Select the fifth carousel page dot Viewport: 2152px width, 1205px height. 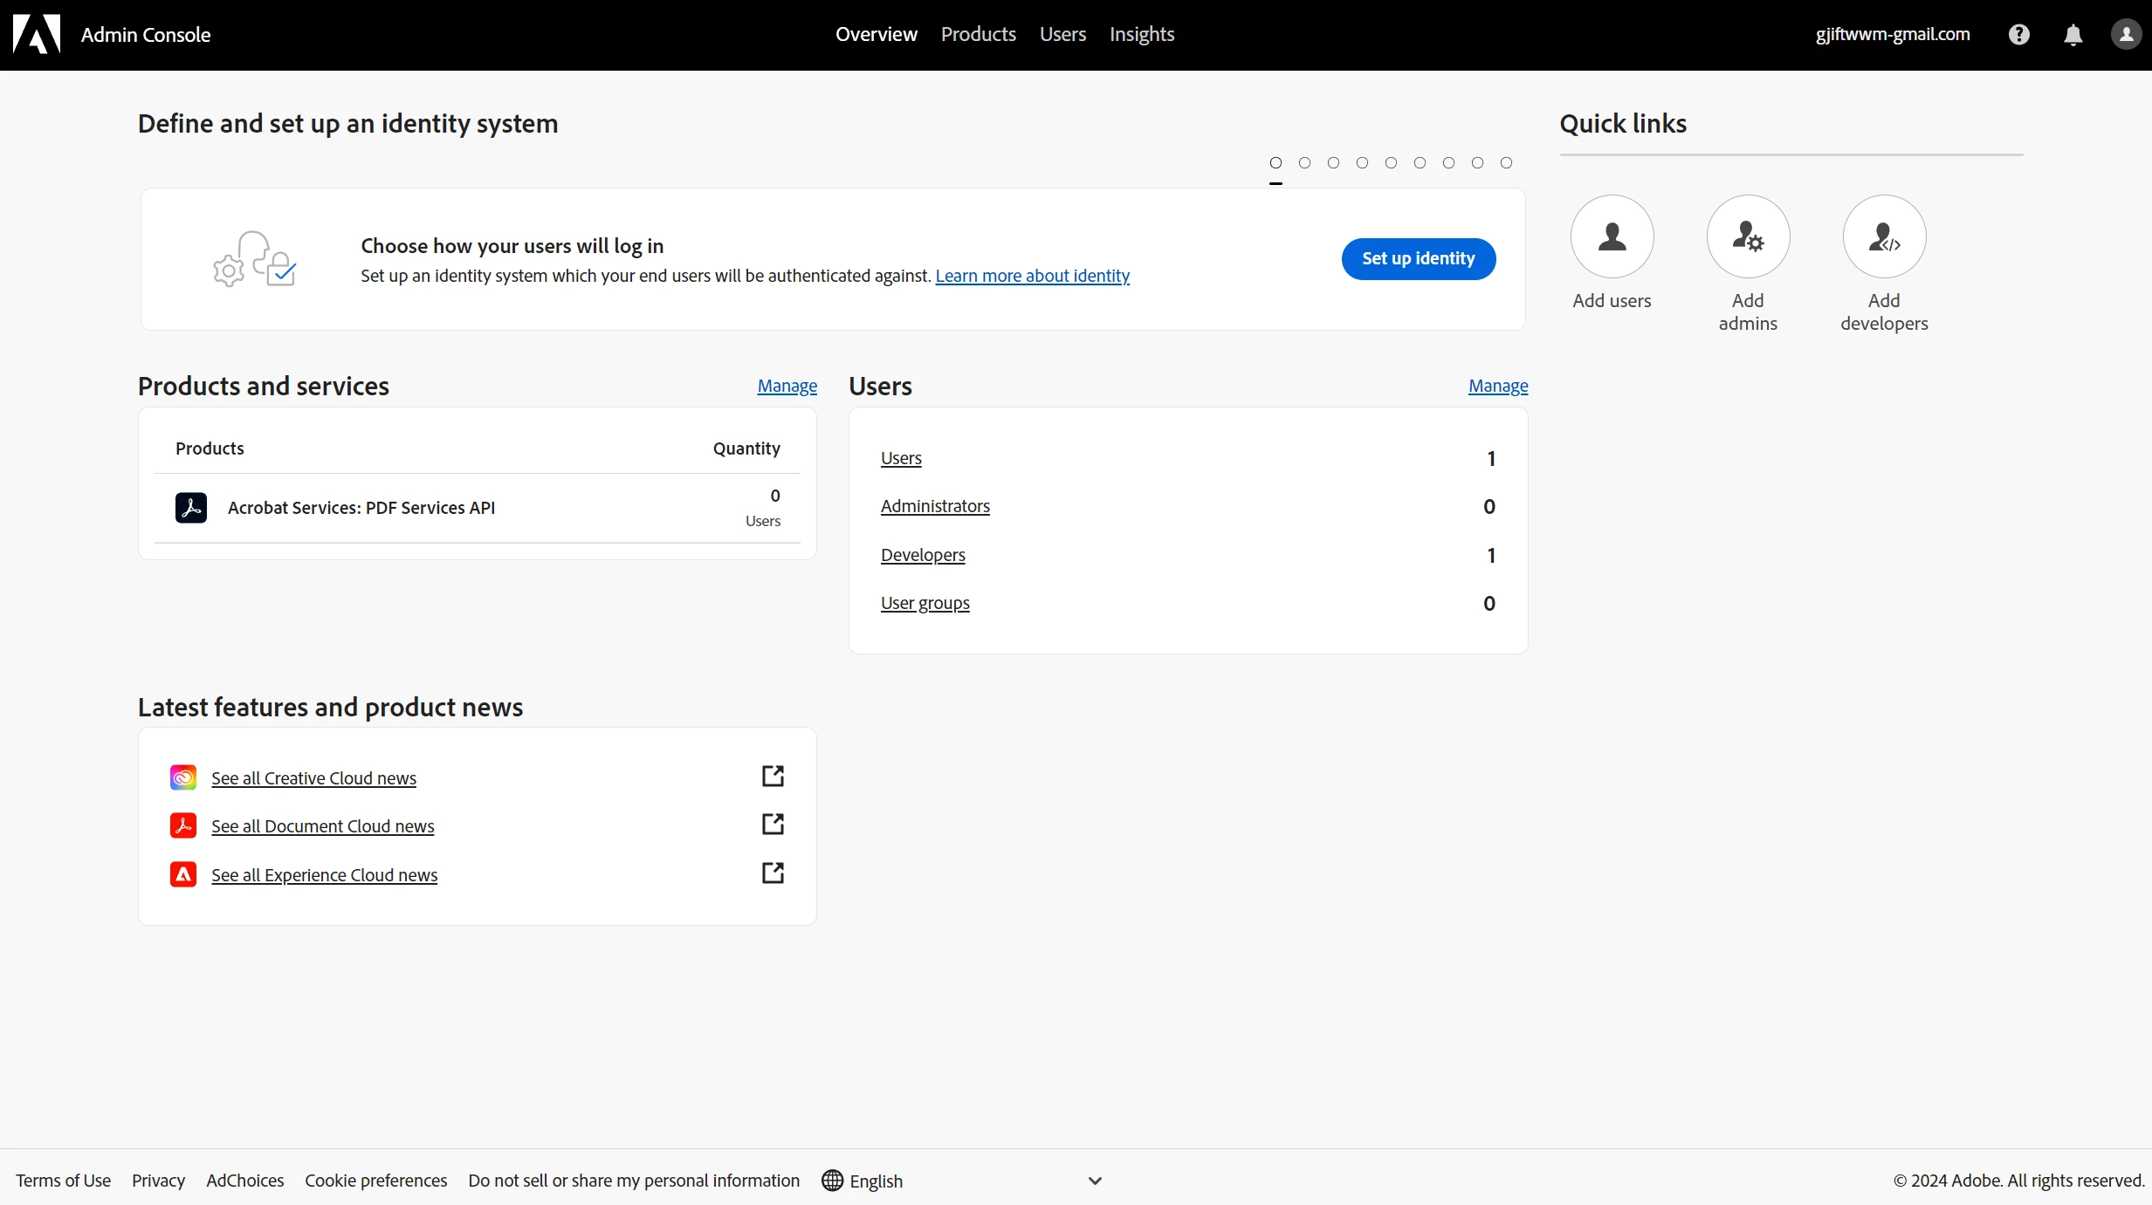click(x=1391, y=163)
